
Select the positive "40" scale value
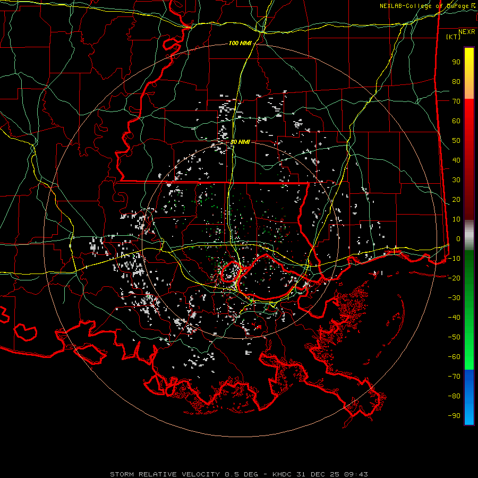point(456,160)
